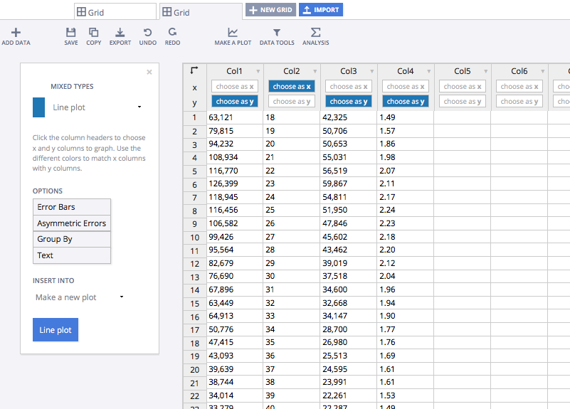Screen dimensions: 570x409
Task: Expand the Line plot type dropdown
Action: 139,107
